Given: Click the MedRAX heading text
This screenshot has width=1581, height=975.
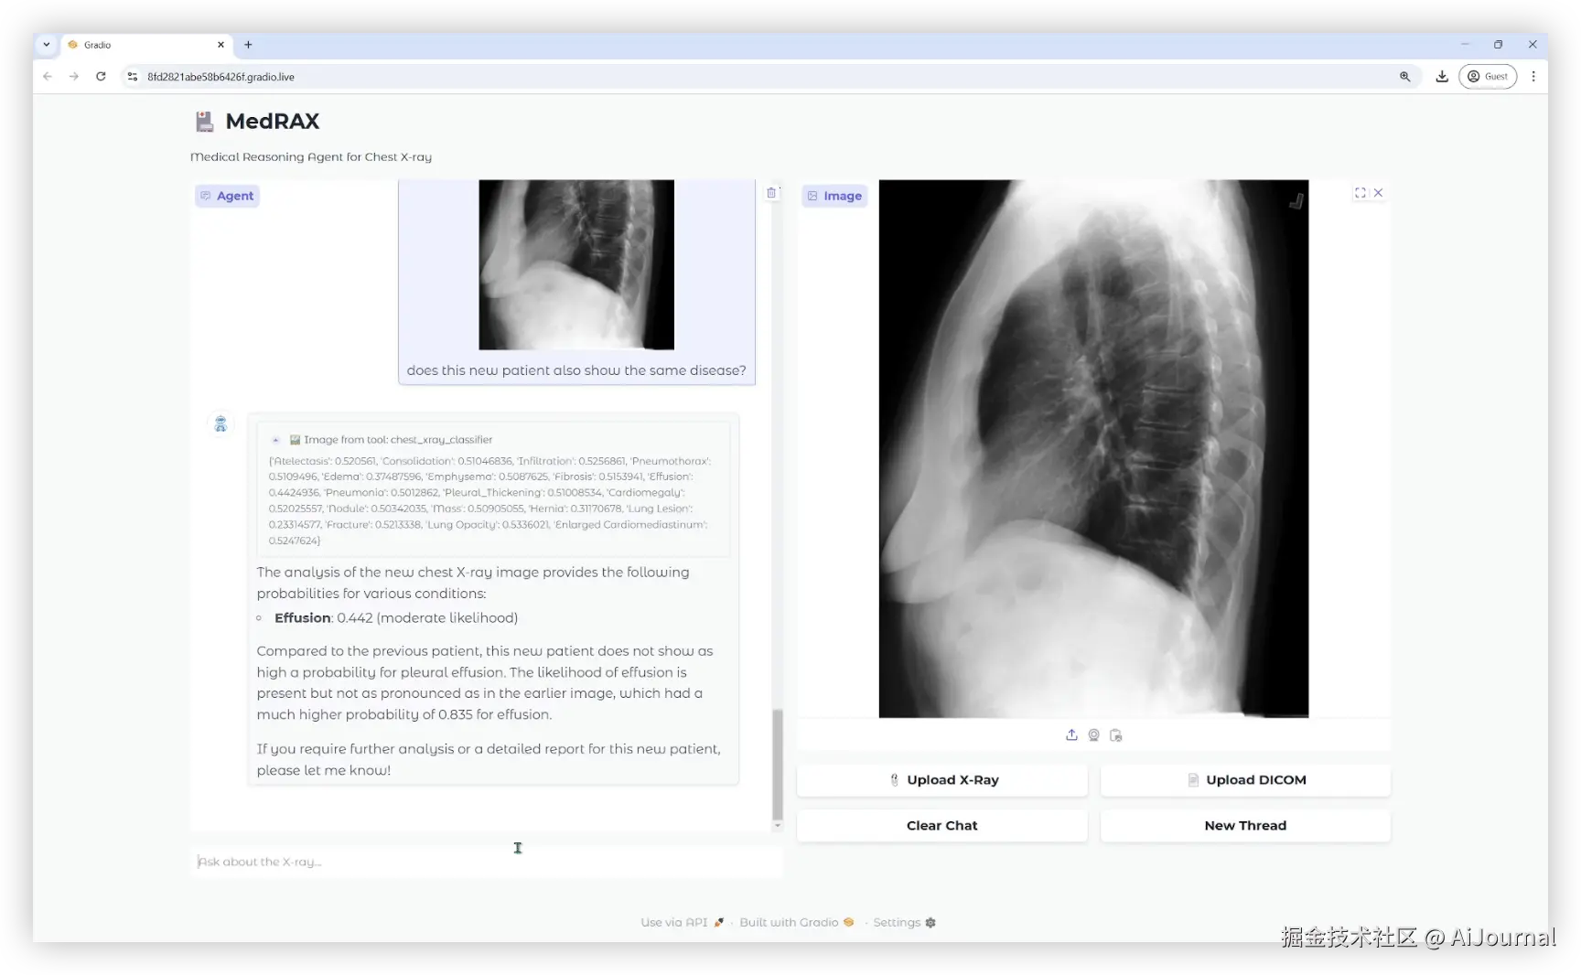Looking at the screenshot, I should pyautogui.click(x=273, y=122).
